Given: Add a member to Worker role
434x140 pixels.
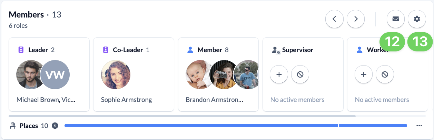Looking at the screenshot, I should (x=364, y=74).
